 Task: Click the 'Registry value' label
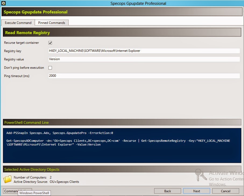click(x=14, y=59)
